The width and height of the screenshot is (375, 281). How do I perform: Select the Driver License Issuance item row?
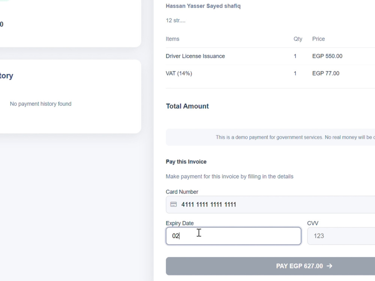(270, 56)
